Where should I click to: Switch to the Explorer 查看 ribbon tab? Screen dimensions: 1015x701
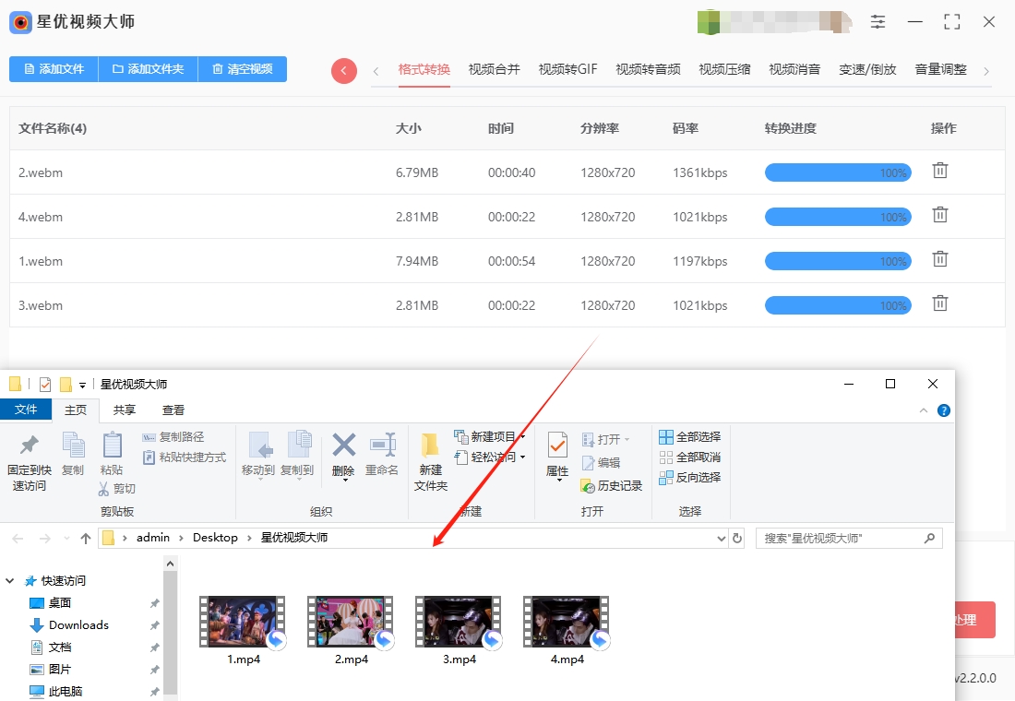[173, 410]
